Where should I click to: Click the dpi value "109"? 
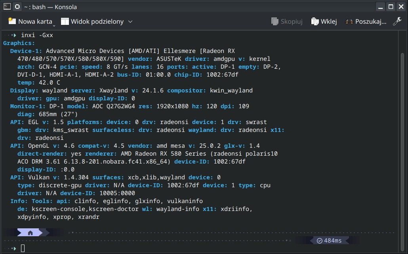[244, 106]
